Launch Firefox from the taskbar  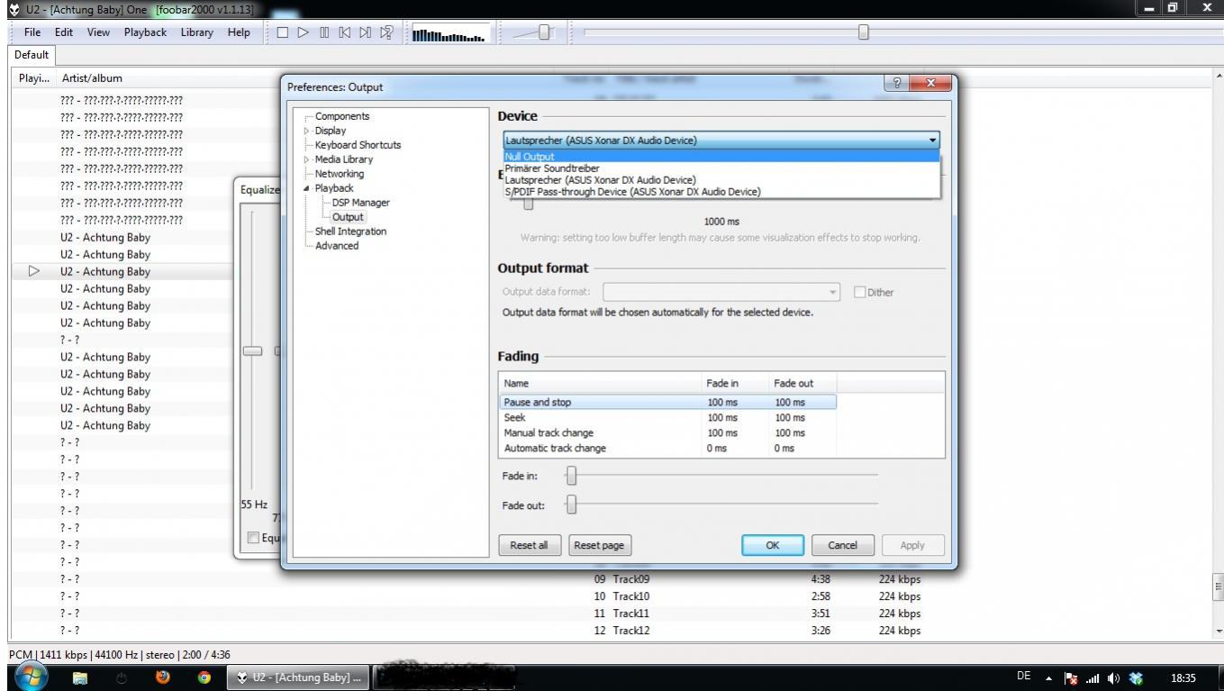163,677
